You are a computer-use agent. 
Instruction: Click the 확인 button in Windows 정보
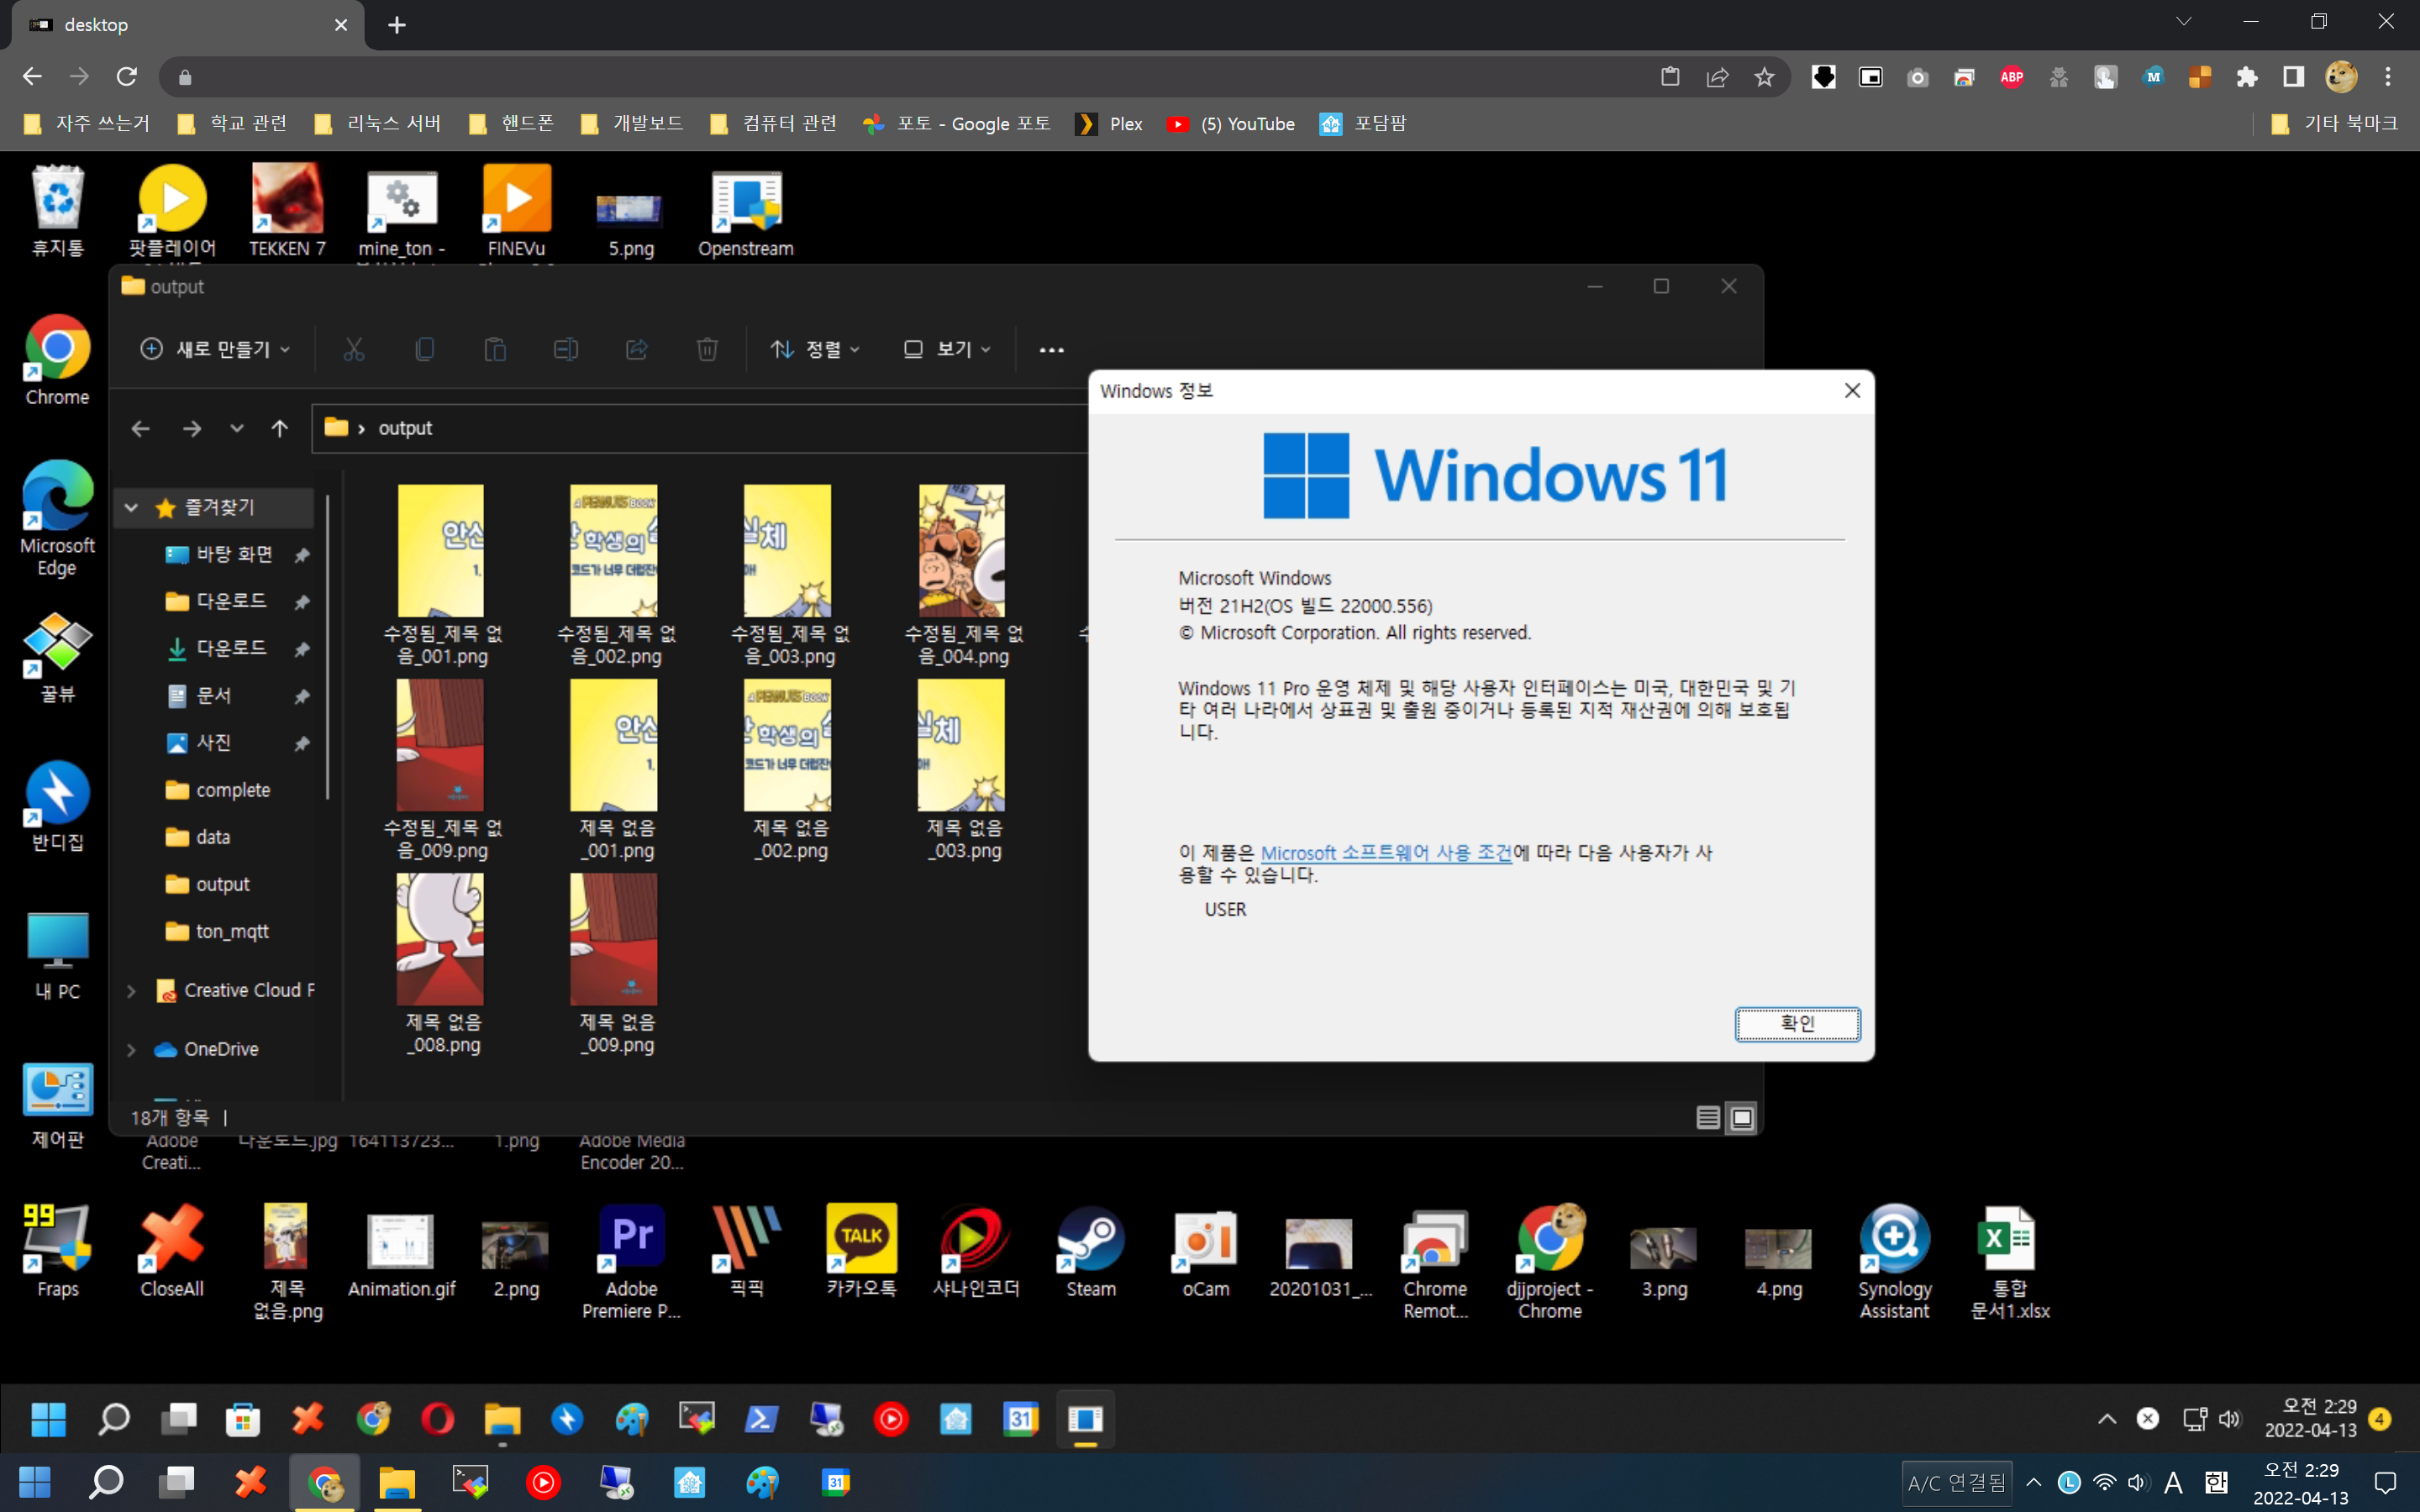[x=1797, y=1023]
